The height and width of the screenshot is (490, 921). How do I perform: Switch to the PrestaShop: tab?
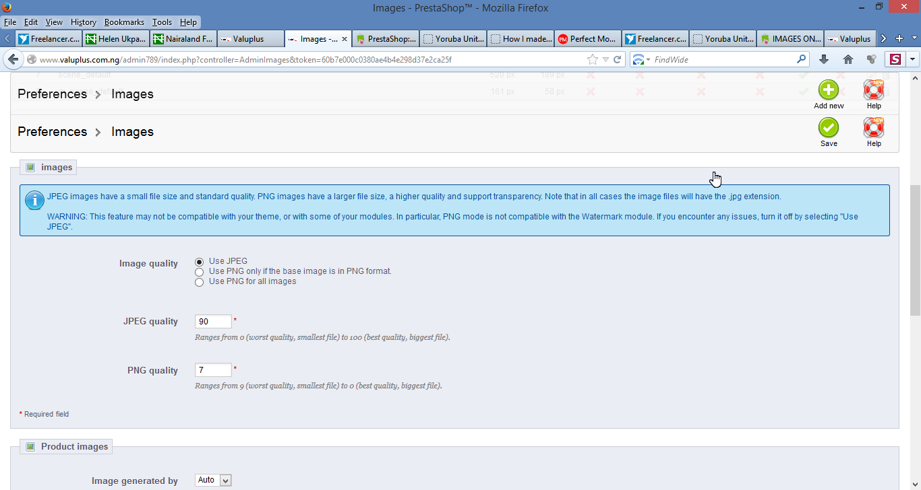[386, 38]
